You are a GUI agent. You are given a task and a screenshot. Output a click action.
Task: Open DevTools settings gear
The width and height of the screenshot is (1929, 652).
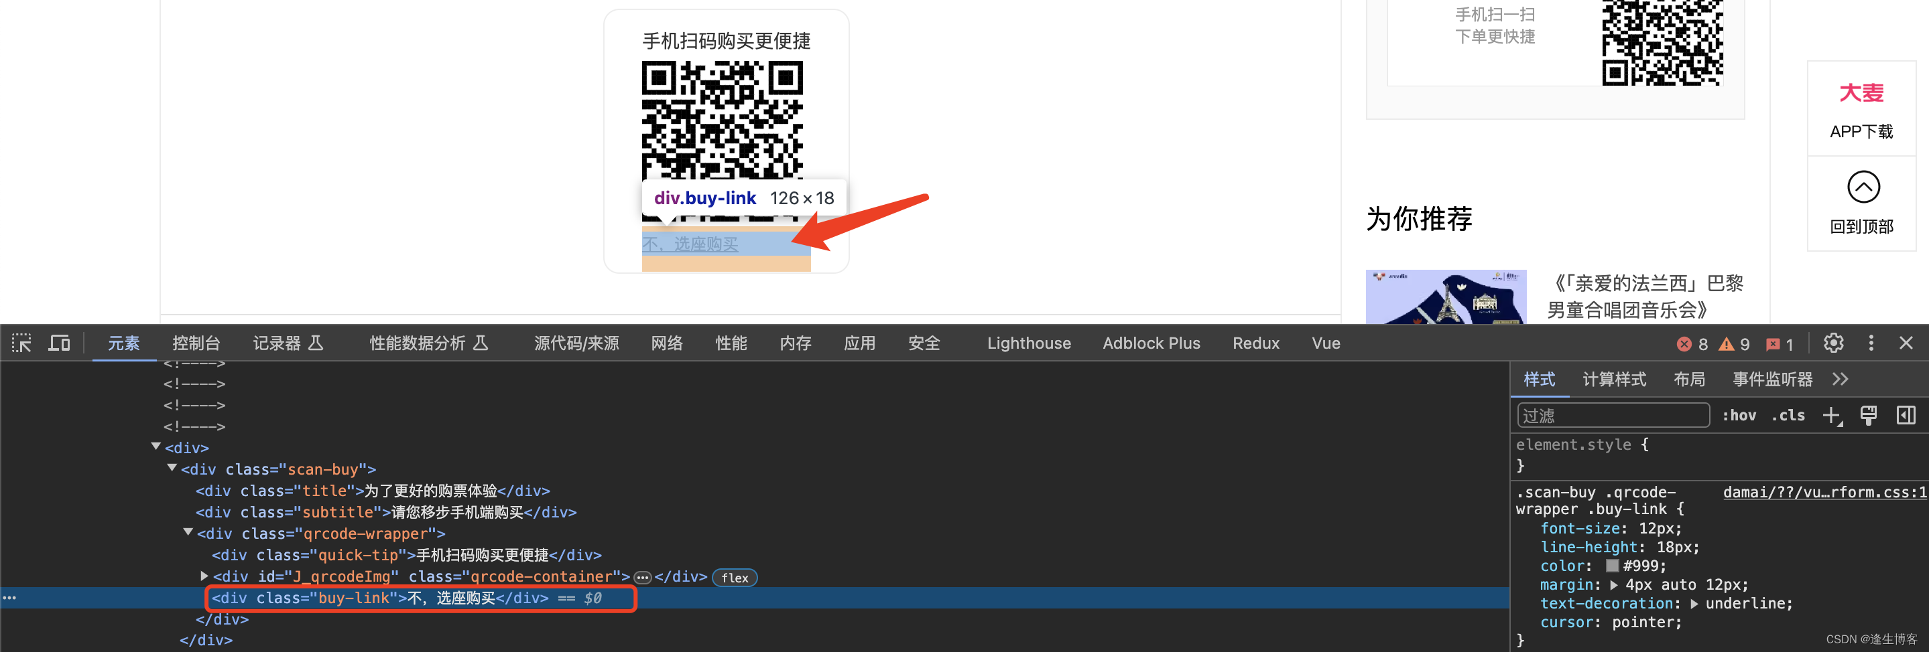coord(1833,343)
